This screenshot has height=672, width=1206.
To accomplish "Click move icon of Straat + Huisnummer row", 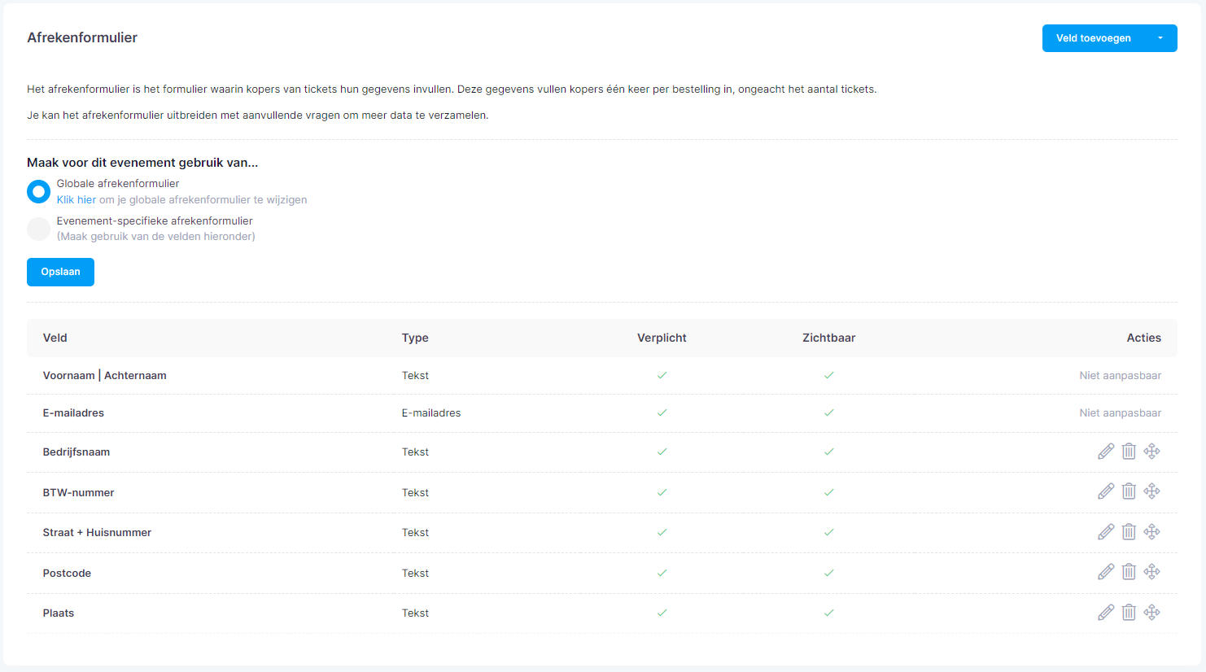I will [x=1151, y=532].
